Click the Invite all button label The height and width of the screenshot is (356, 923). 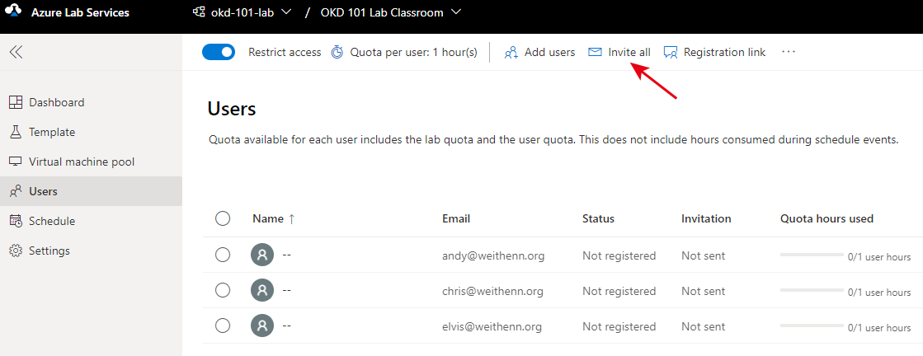click(629, 53)
